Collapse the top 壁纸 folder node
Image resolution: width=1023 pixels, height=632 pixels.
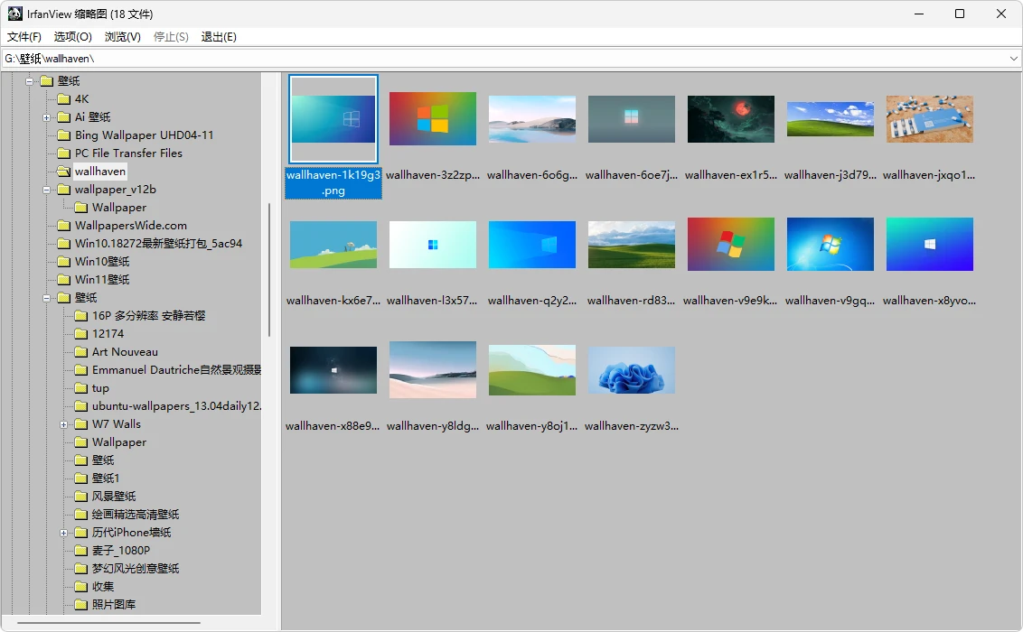tap(29, 81)
